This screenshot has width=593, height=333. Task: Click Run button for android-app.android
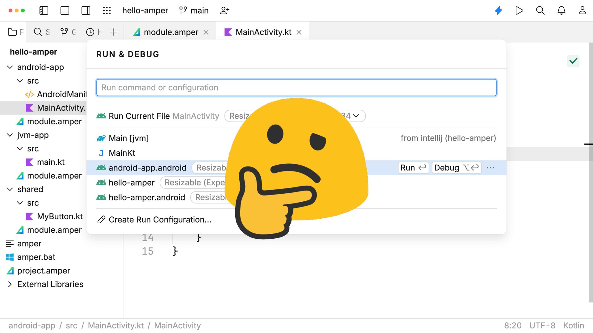point(413,168)
